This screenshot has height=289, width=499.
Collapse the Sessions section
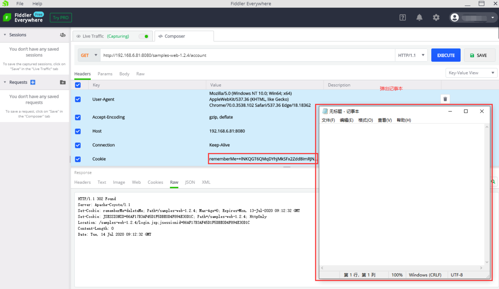click(x=5, y=35)
